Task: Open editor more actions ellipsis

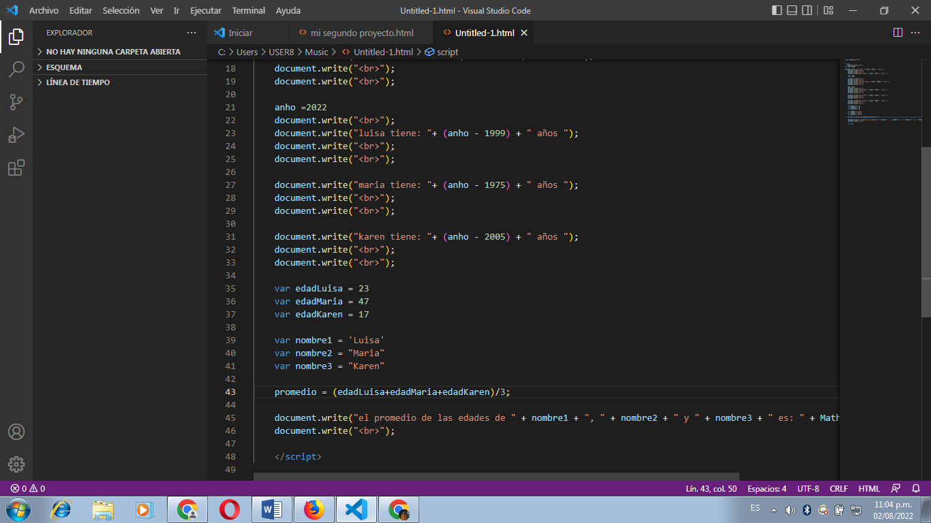Action: [916, 33]
